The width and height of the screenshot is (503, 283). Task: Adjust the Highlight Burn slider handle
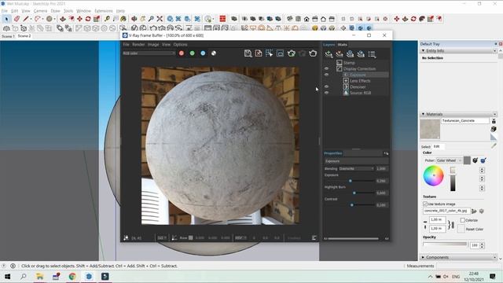click(x=354, y=193)
